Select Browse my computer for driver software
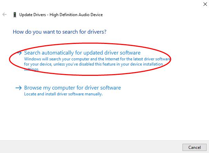 pyautogui.click(x=72, y=88)
